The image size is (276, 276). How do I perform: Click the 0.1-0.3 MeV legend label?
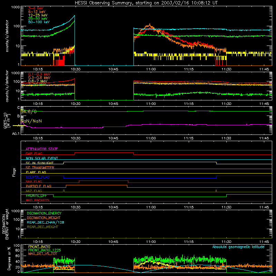(x=39, y=74)
